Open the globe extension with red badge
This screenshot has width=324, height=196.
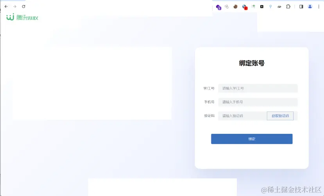point(245,7)
